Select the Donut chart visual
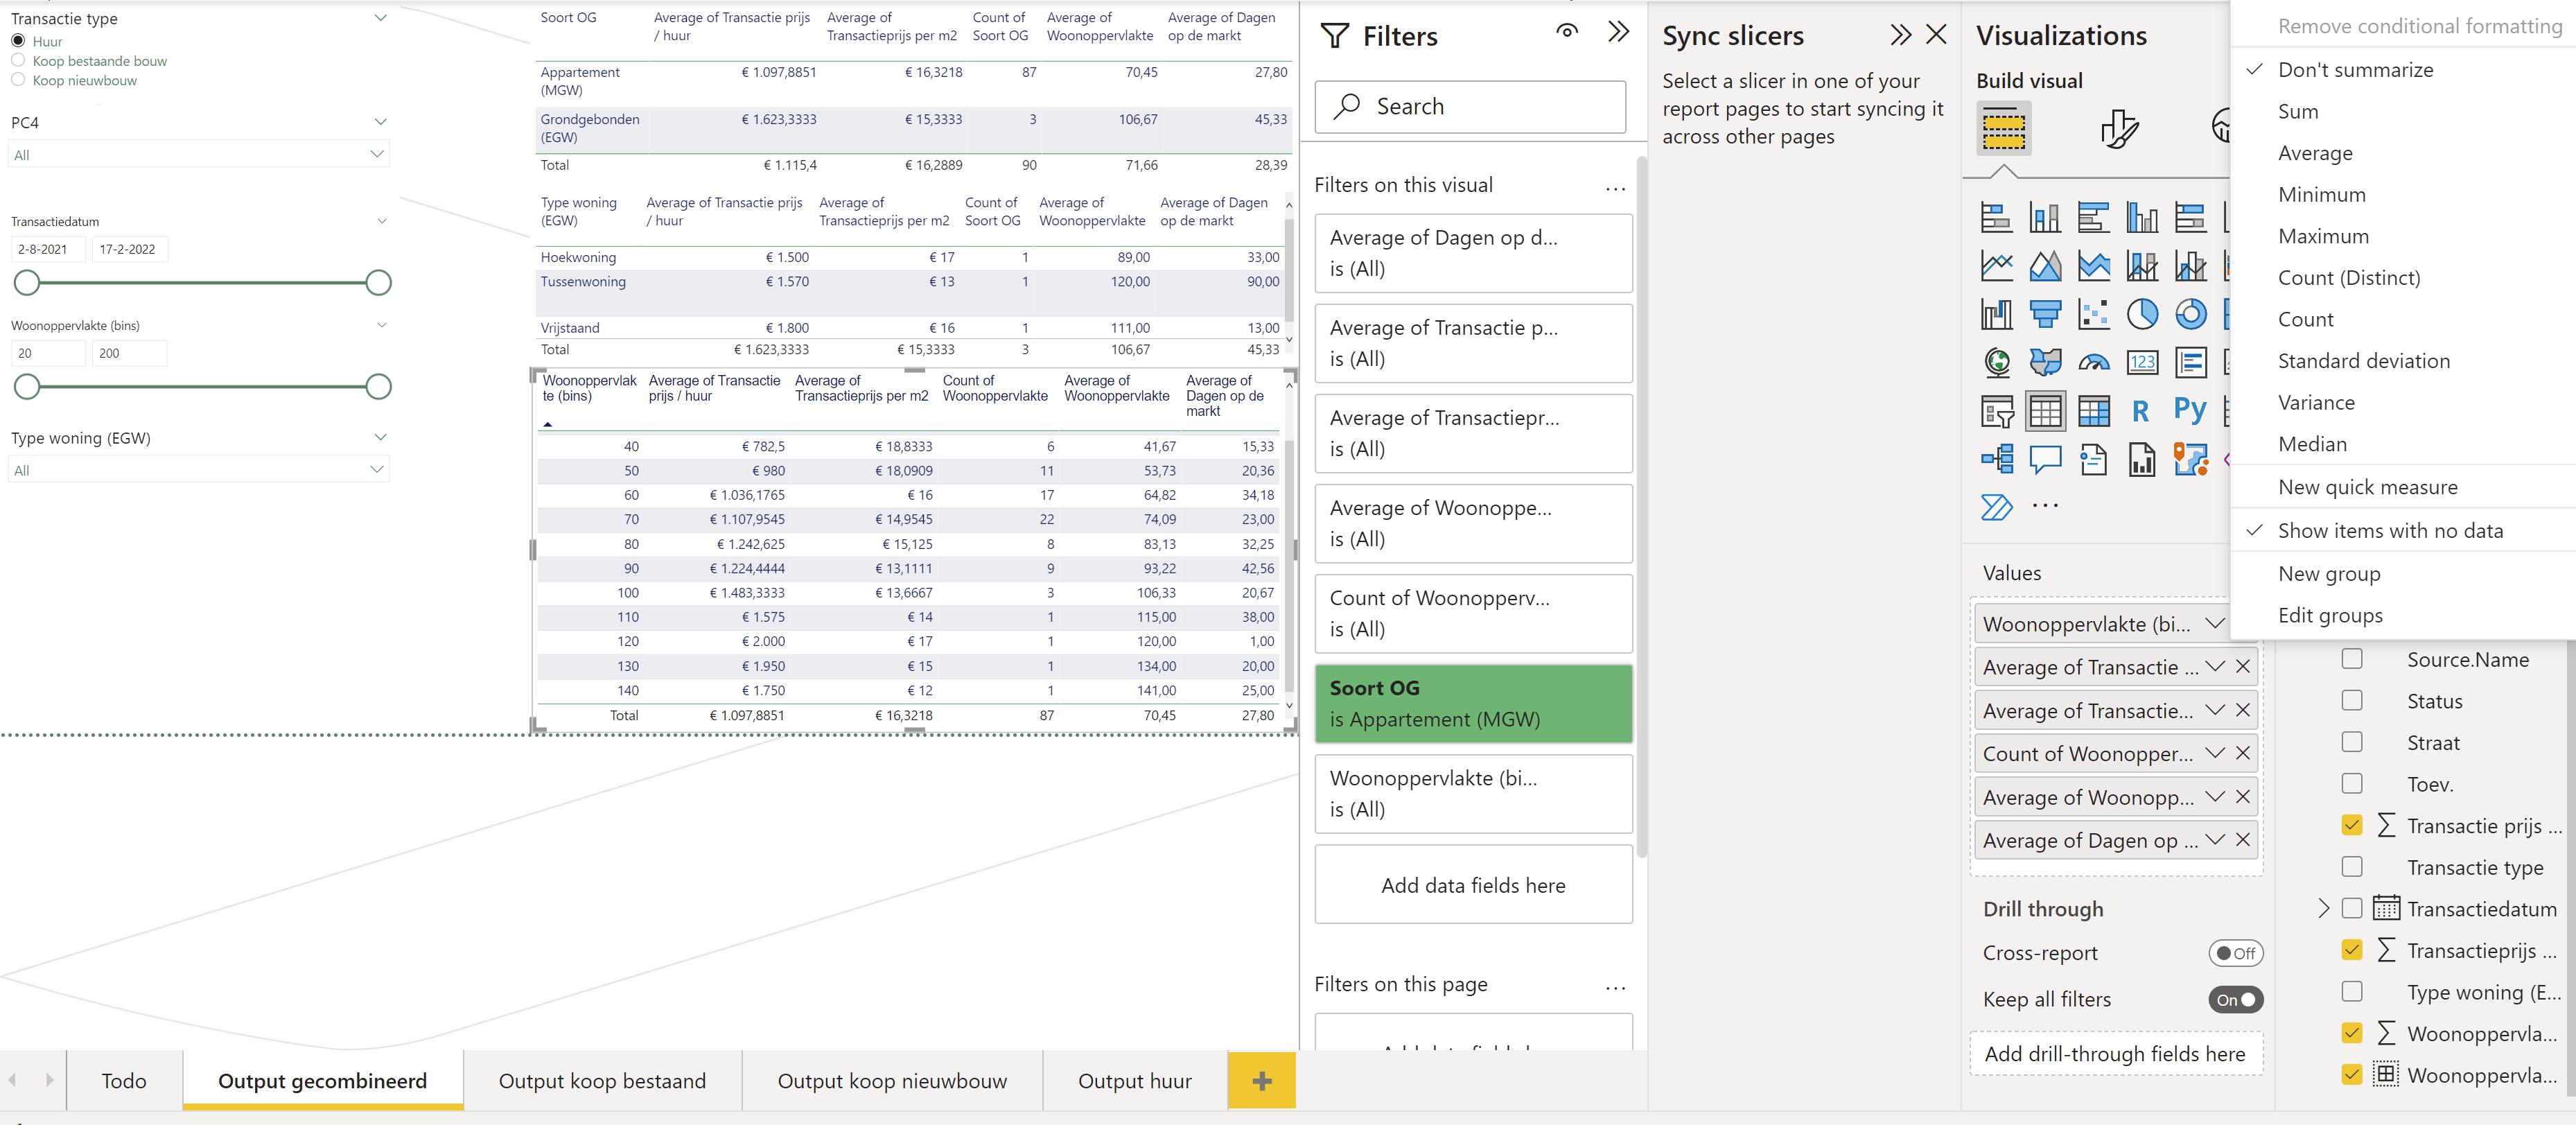 click(2190, 314)
